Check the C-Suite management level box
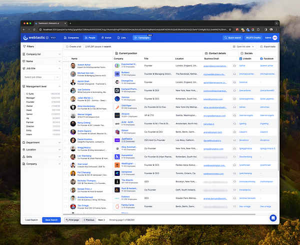Image resolution: width=300 pixels, height=245 pixels. click(24, 94)
